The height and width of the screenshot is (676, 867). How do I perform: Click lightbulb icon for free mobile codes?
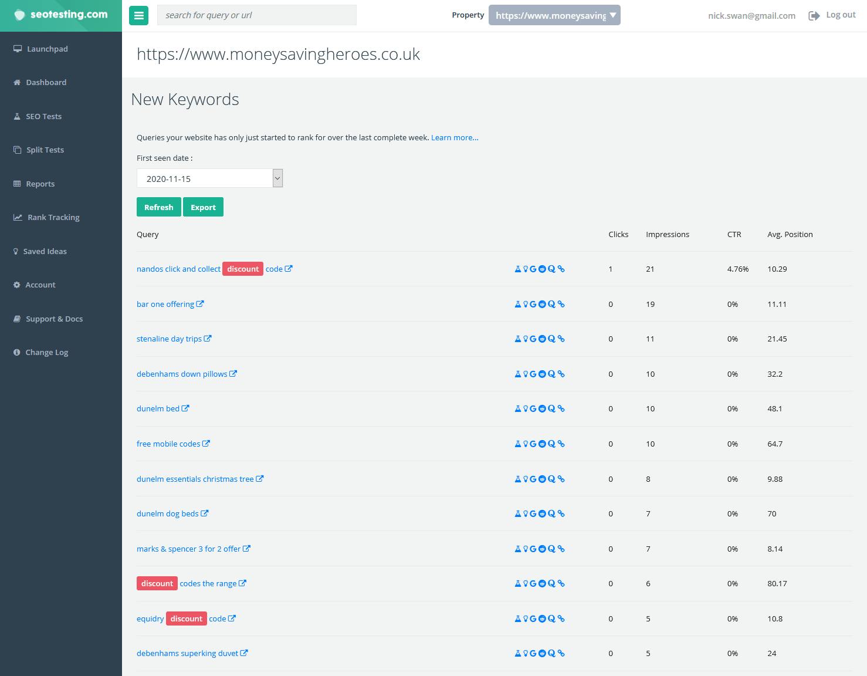(526, 444)
